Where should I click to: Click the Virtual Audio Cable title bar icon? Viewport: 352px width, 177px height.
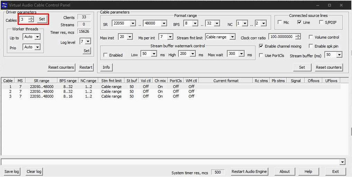coord(4,5)
